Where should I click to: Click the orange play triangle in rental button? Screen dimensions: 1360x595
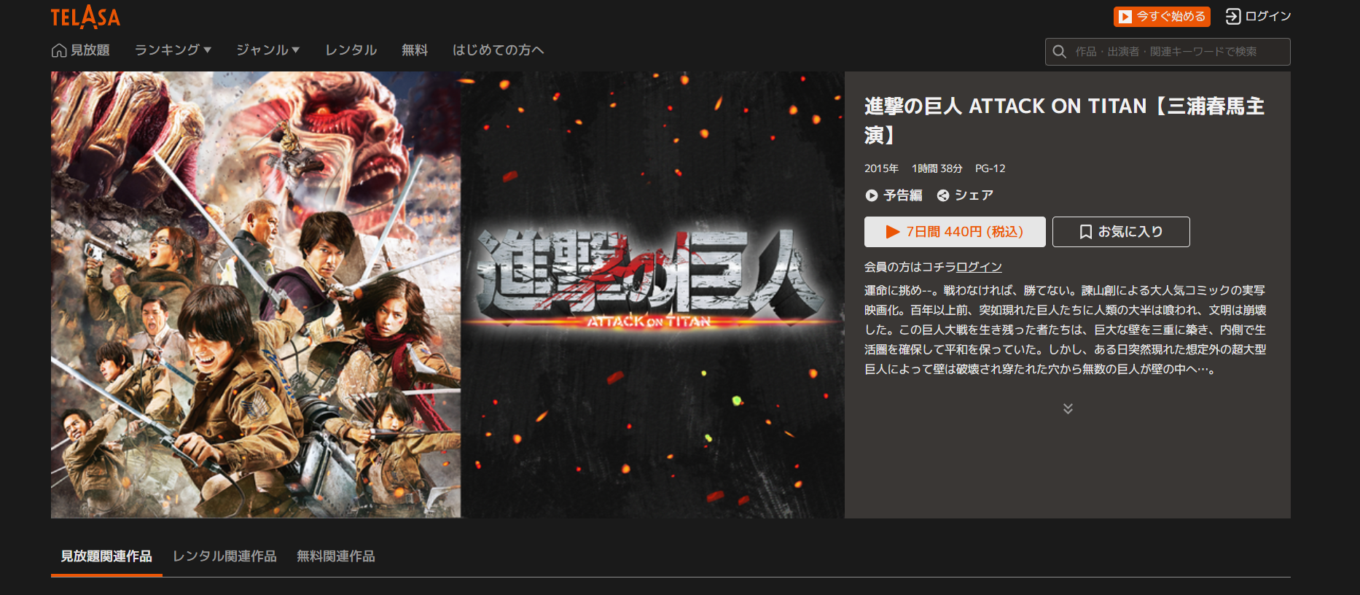point(893,232)
